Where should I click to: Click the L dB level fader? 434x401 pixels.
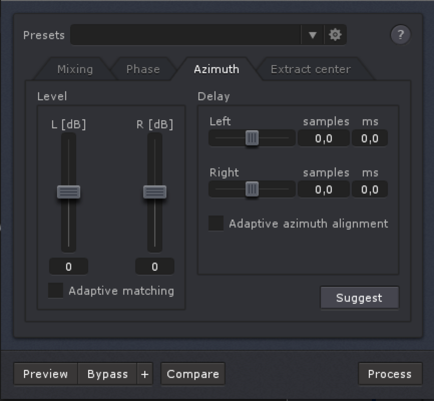pos(68,192)
